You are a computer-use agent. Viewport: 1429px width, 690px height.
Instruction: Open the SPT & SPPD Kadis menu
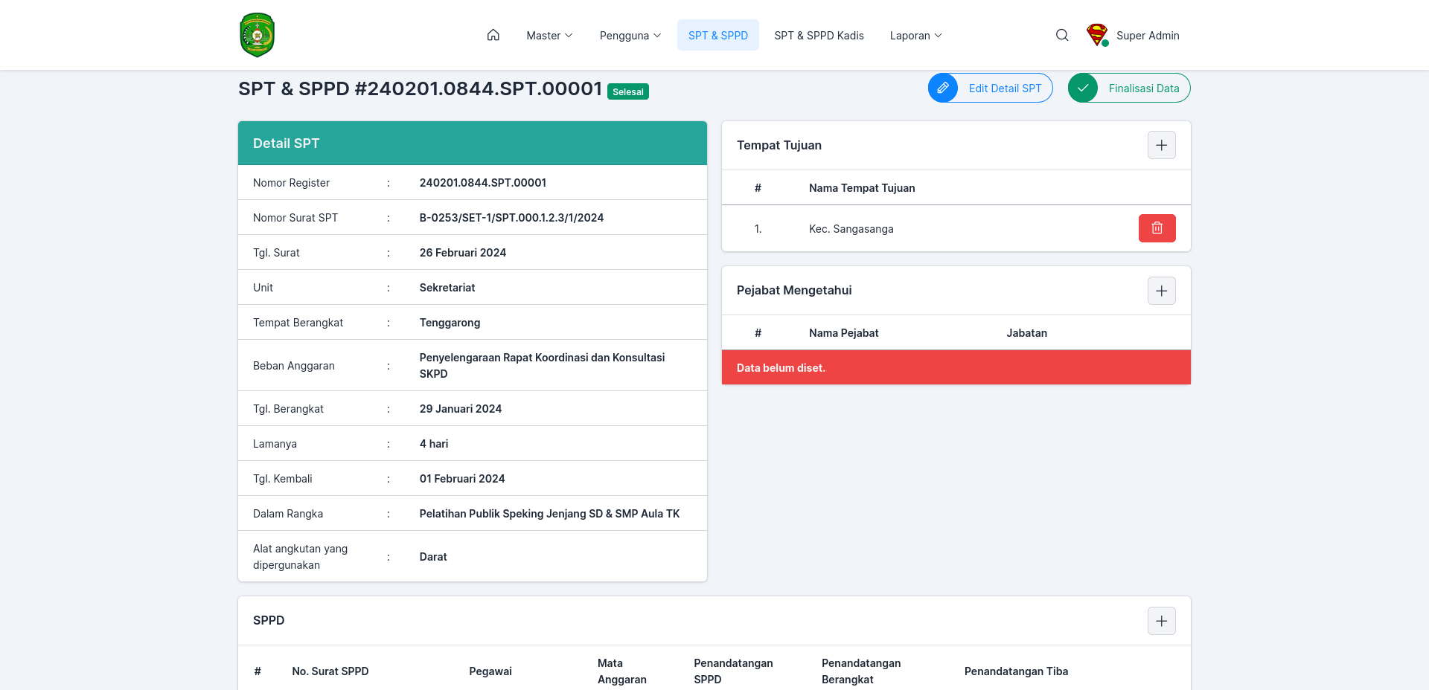(819, 35)
